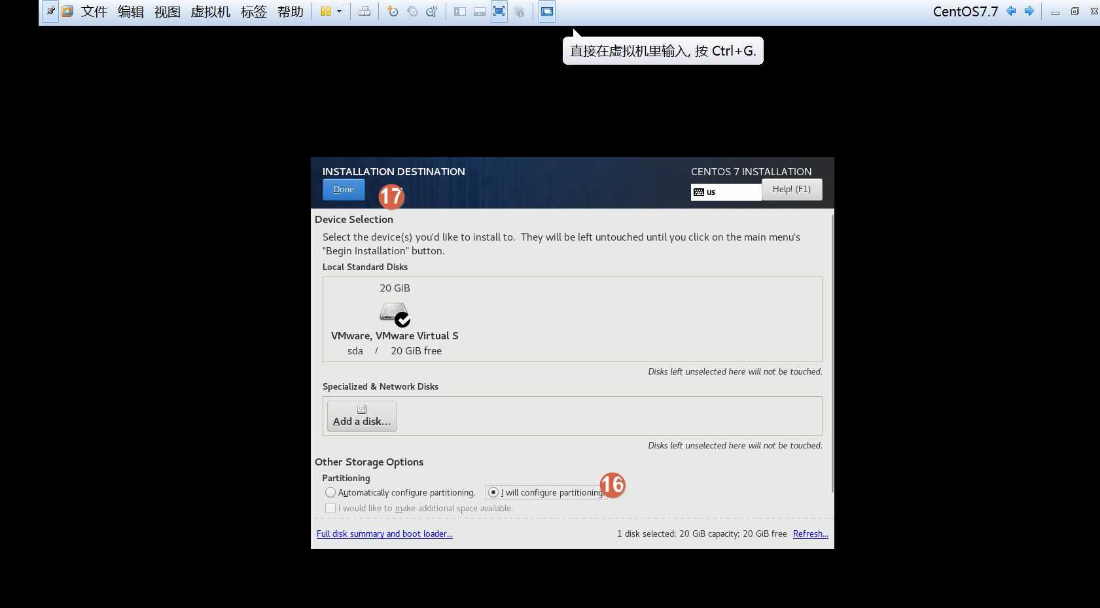The width and height of the screenshot is (1100, 608).
Task: Expand the power options dropdown arrow
Action: pyautogui.click(x=339, y=11)
